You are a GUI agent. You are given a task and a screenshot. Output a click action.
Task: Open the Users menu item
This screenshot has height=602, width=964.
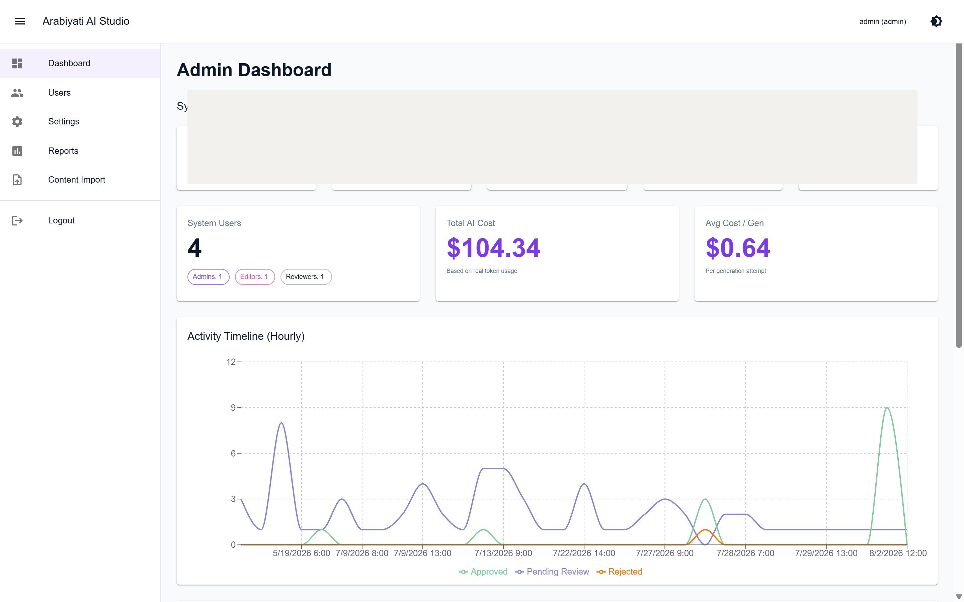[80, 93]
